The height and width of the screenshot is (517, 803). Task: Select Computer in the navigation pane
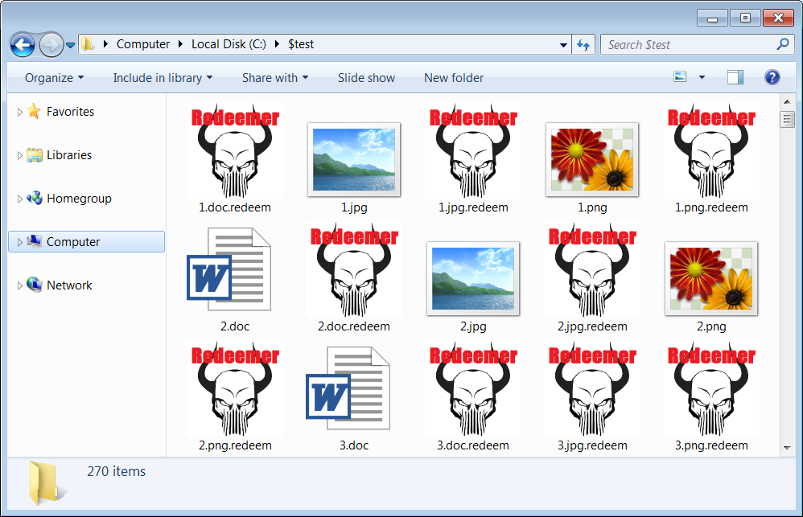pos(87,241)
